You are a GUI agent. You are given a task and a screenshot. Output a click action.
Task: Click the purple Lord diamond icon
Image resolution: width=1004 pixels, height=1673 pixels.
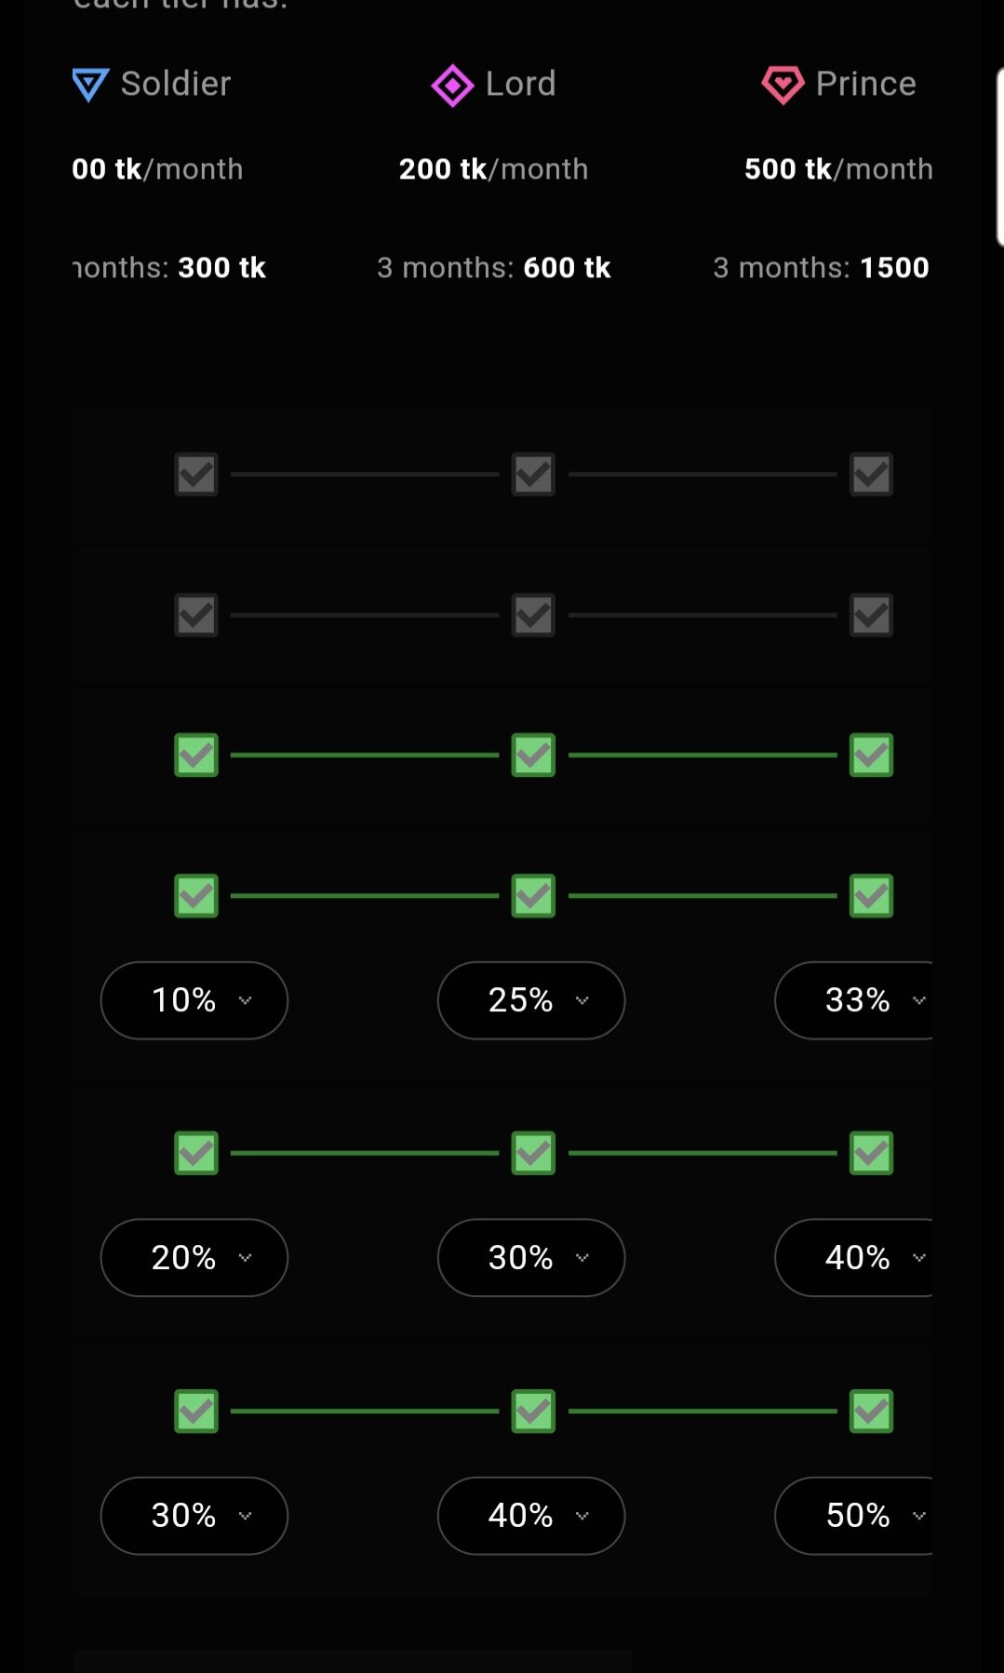pyautogui.click(x=452, y=86)
